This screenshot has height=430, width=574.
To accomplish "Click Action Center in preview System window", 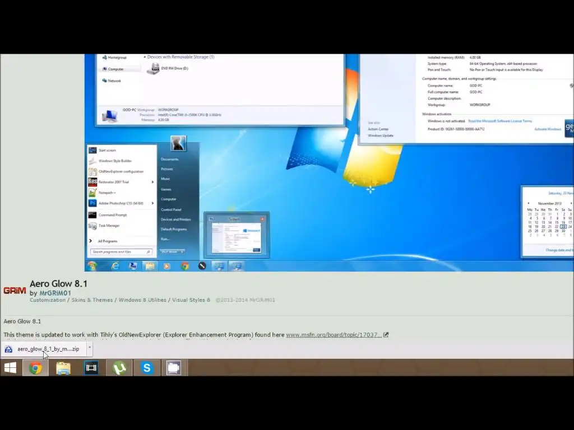I will point(378,129).
